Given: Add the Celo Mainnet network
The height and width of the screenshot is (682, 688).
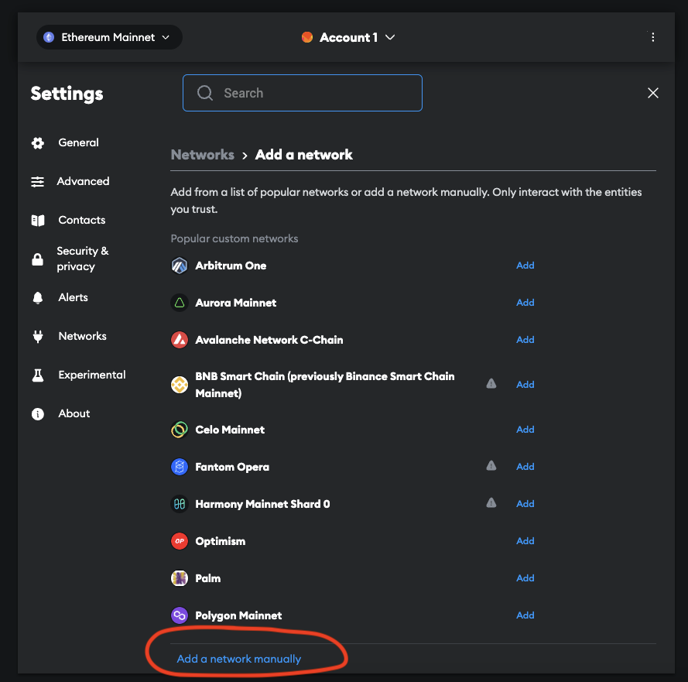Looking at the screenshot, I should coord(525,429).
